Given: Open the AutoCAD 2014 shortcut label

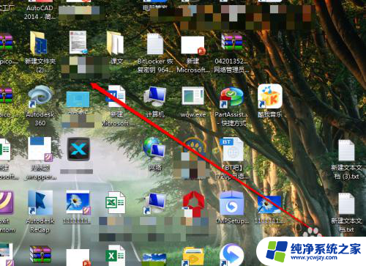Looking at the screenshot, I should pyautogui.click(x=40, y=12).
